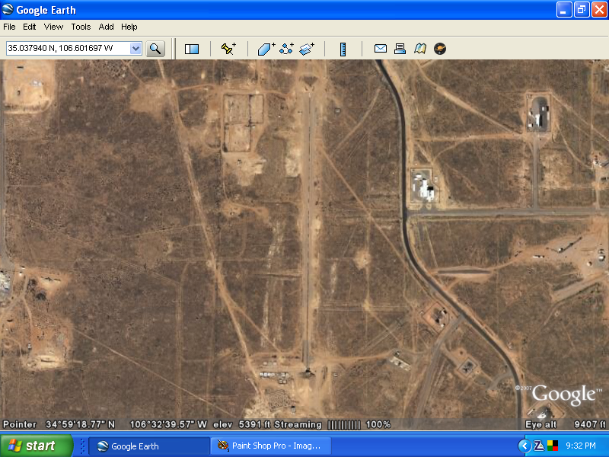Open the Add menu
The height and width of the screenshot is (457, 609).
point(106,27)
